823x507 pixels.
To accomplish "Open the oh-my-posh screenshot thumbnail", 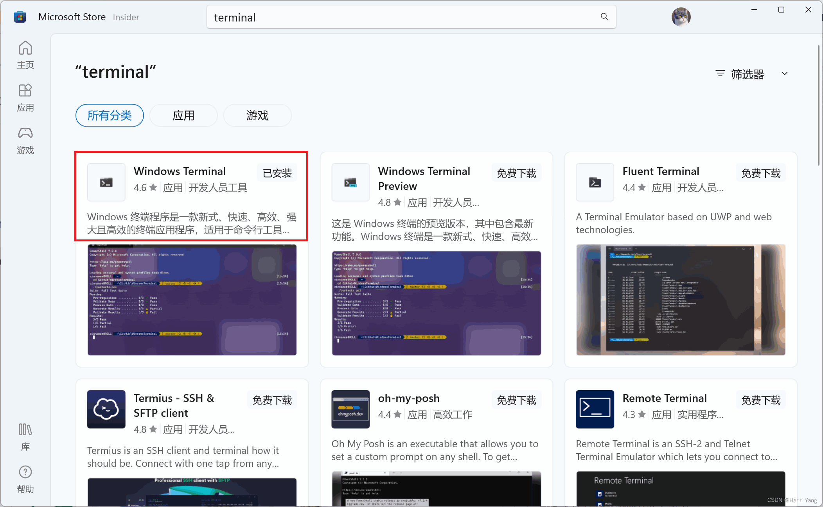I will 437,489.
